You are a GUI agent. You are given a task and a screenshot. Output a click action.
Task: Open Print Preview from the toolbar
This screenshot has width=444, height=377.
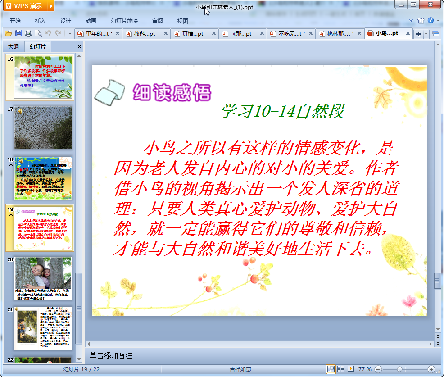(x=38, y=33)
